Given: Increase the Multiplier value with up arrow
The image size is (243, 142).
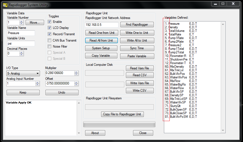Looking at the screenshot, I should (x=76, y=72).
